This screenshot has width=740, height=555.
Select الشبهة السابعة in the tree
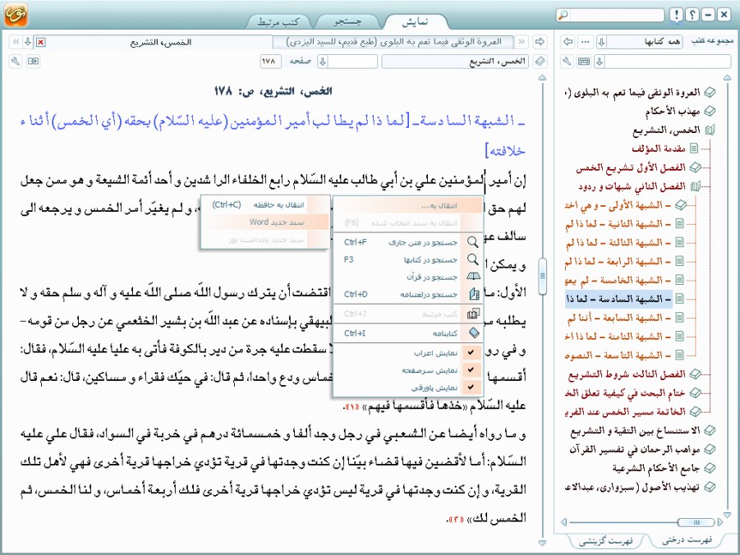(618, 318)
